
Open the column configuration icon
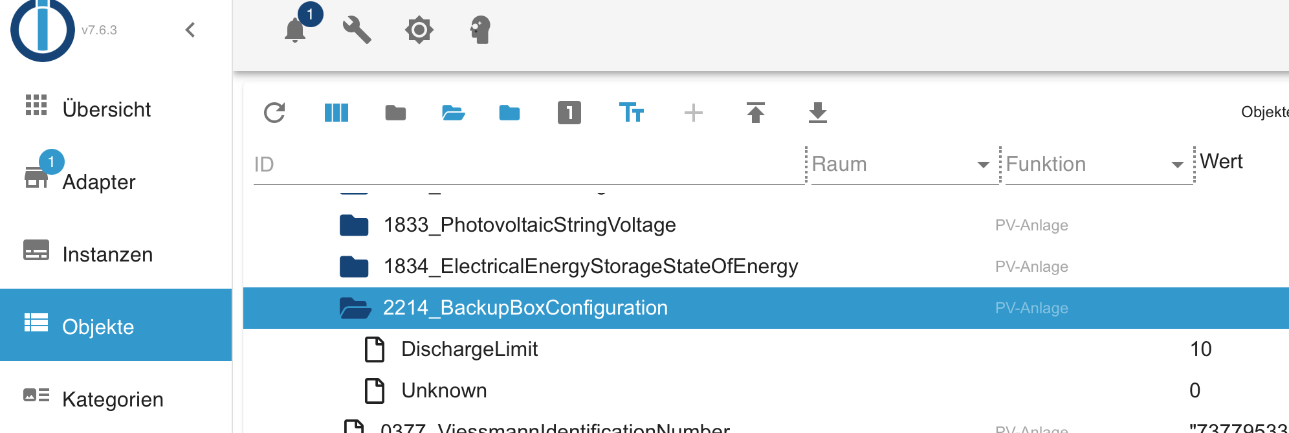pyautogui.click(x=336, y=113)
